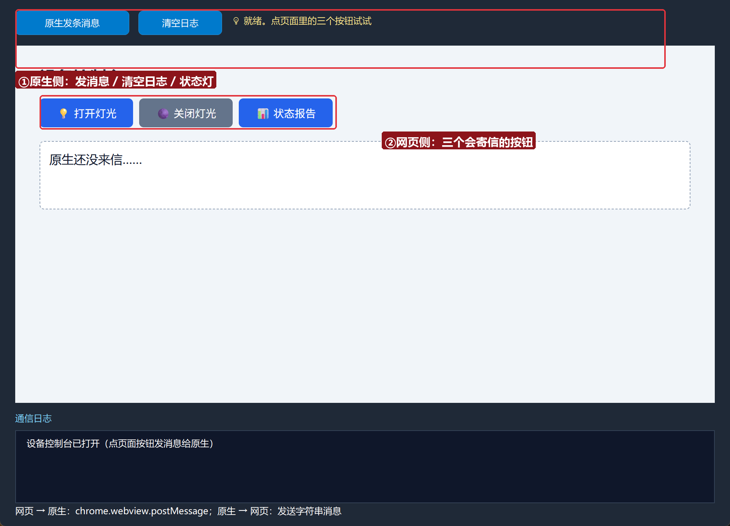The image size is (730, 526).
Task: Select log entry 设备控制台已打开
Action: pyautogui.click(x=120, y=444)
